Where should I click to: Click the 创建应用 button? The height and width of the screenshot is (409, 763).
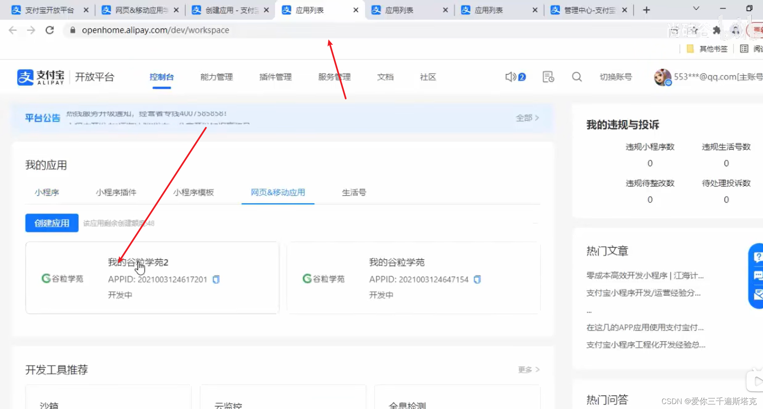52,223
